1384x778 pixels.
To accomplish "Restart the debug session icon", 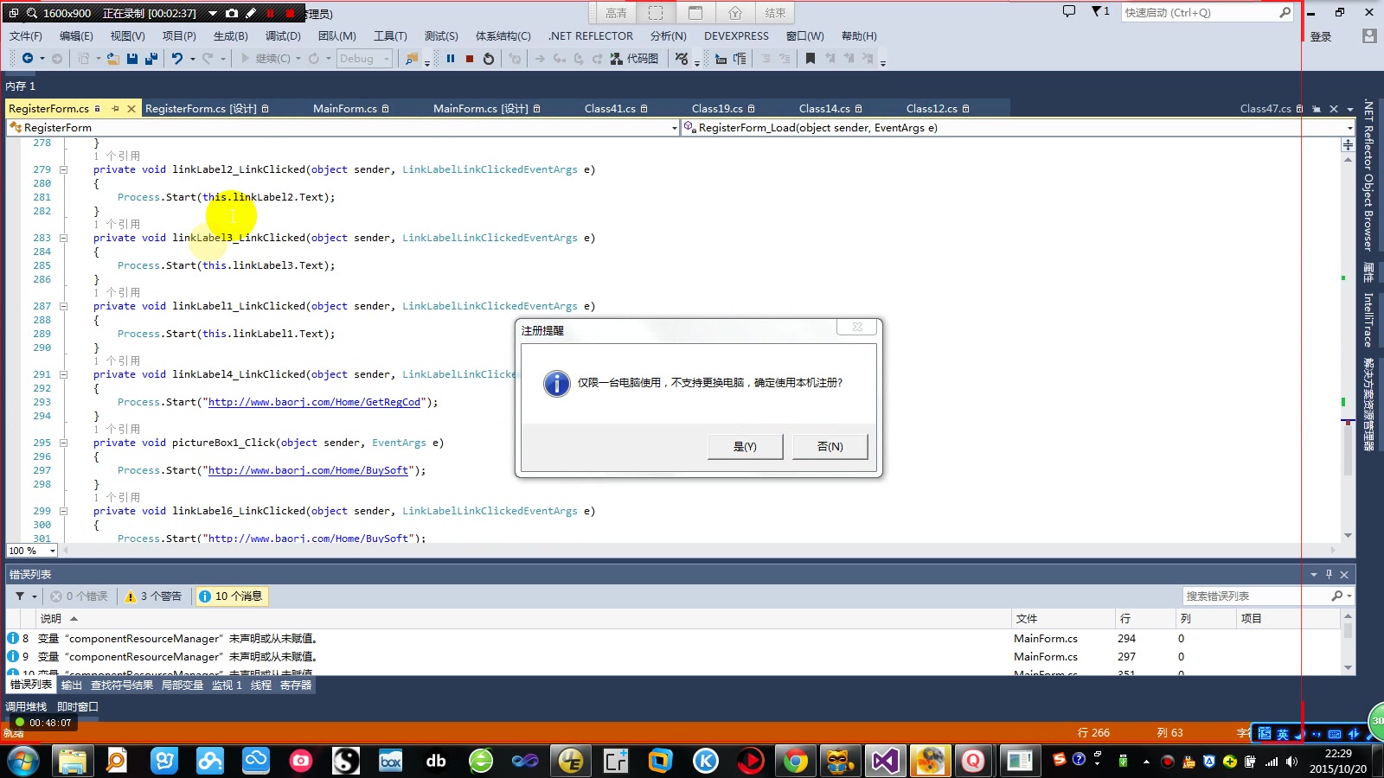I will click(489, 58).
